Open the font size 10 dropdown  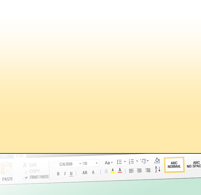coord(97,163)
